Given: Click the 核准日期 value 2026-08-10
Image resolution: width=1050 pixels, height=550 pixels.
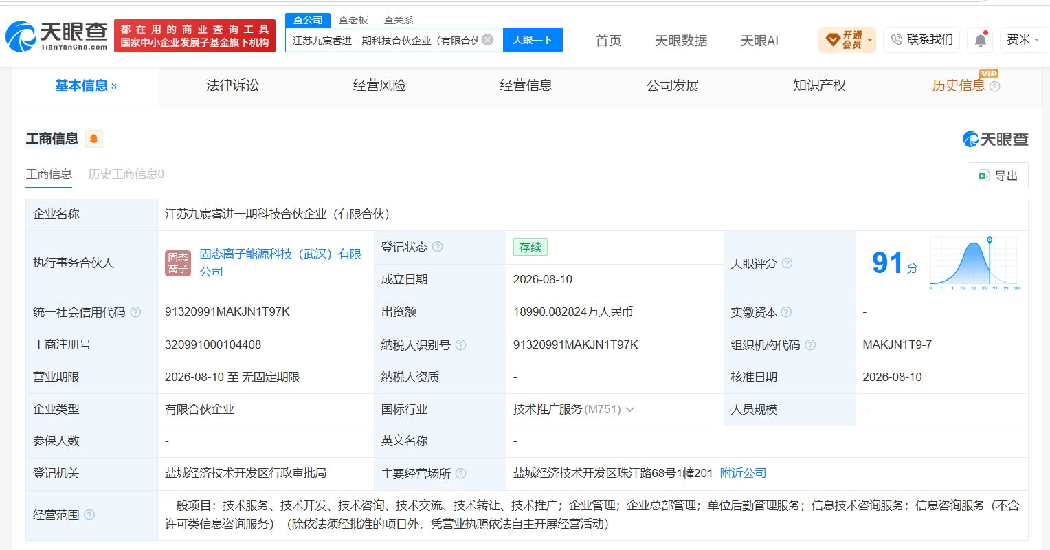Looking at the screenshot, I should (893, 377).
